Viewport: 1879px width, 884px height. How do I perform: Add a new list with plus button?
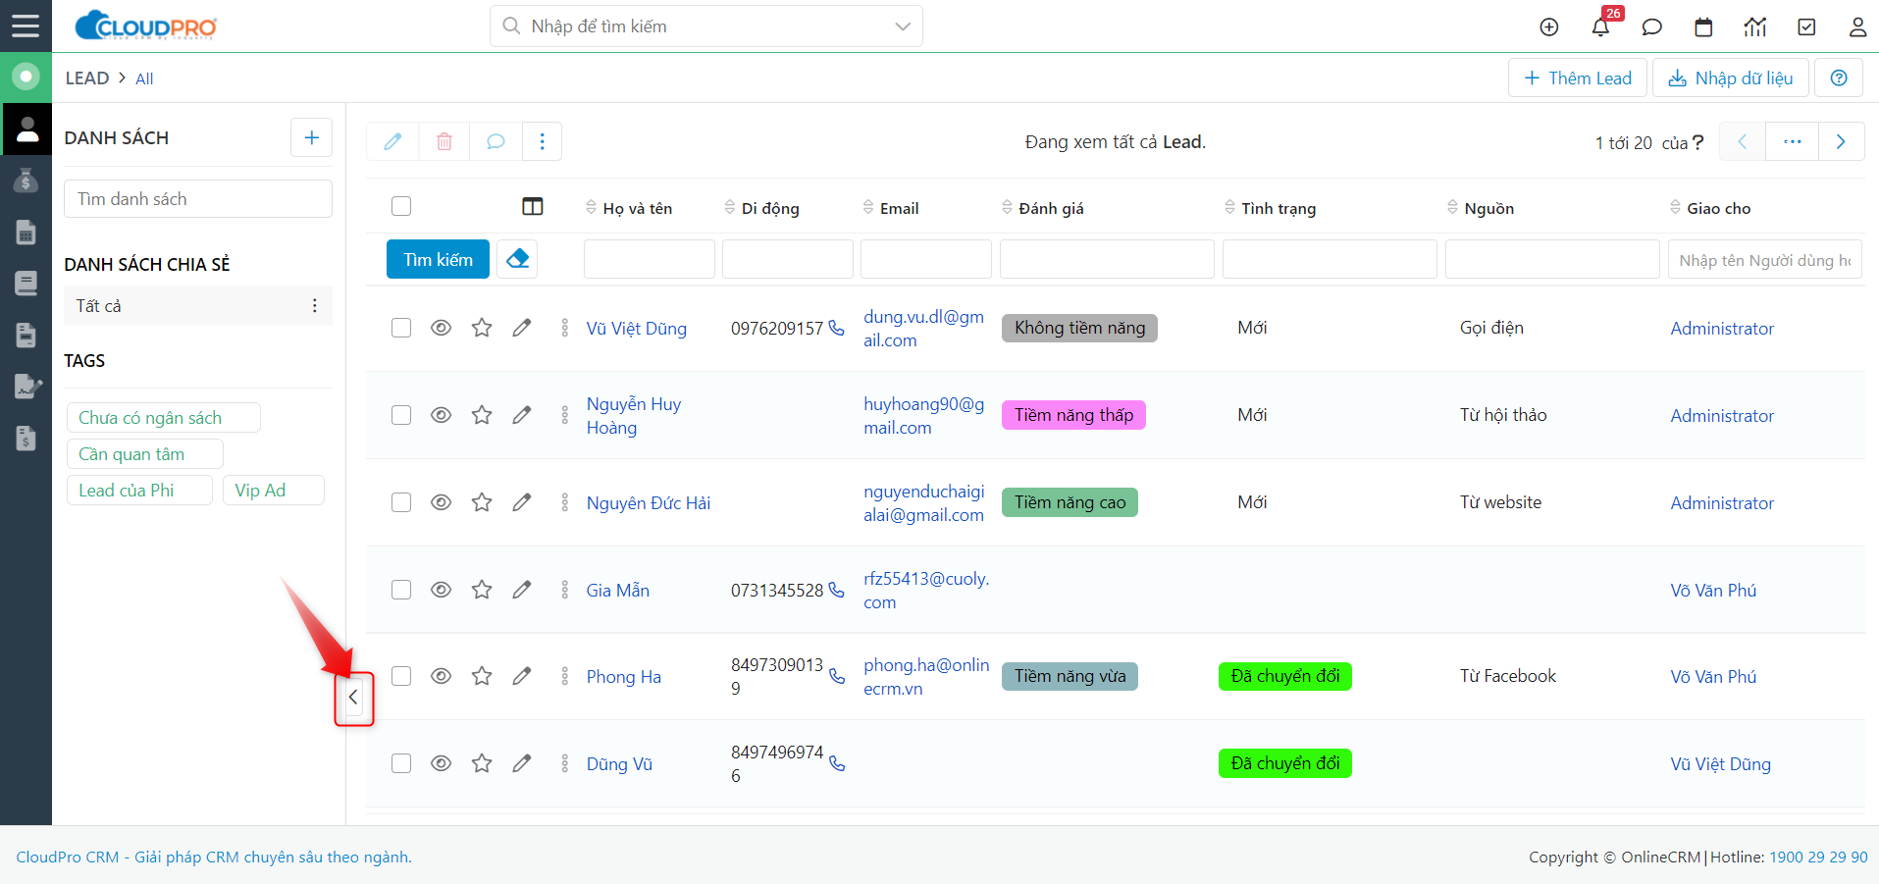311,137
